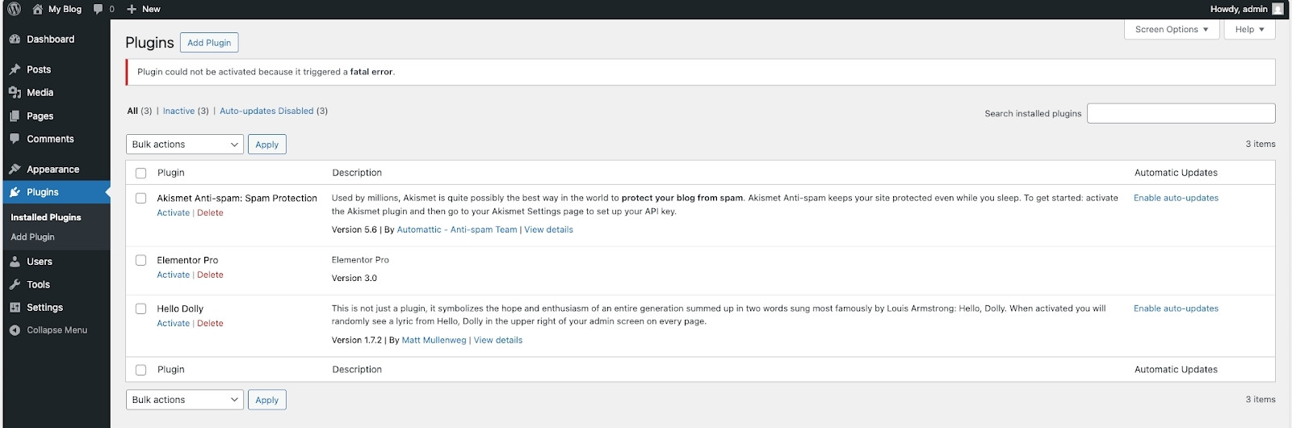This screenshot has width=1292, height=428.
Task: Activate the Akismet Anti-spam plugin
Action: point(173,213)
